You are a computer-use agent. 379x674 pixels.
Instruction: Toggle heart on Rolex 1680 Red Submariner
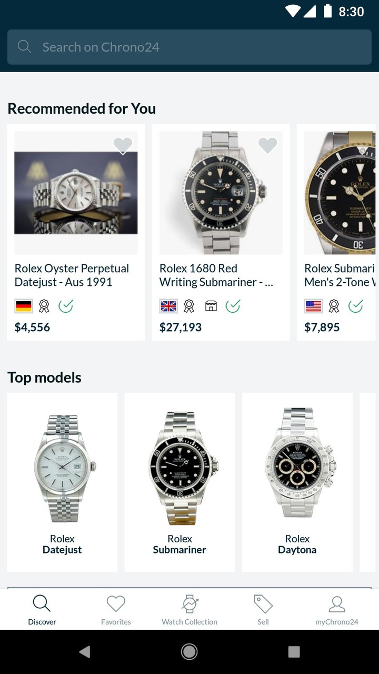coord(267,145)
